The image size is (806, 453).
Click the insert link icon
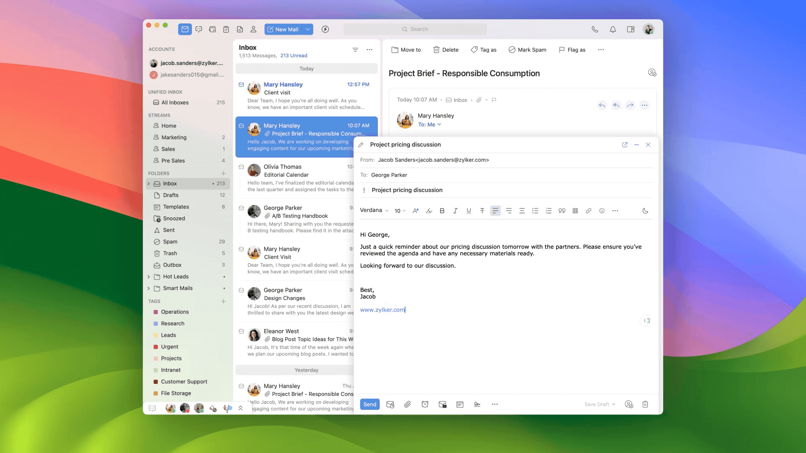pyautogui.click(x=589, y=211)
